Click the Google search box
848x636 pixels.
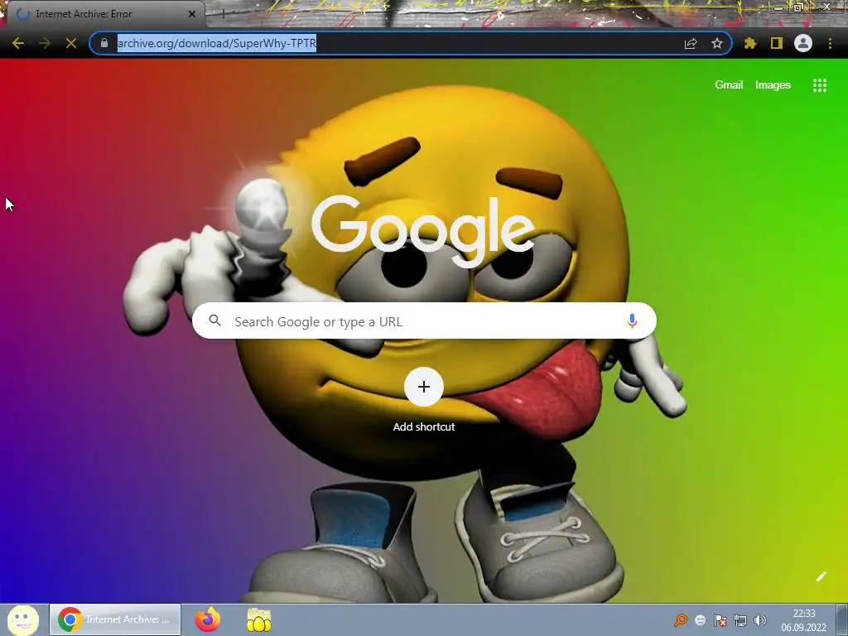(x=425, y=320)
